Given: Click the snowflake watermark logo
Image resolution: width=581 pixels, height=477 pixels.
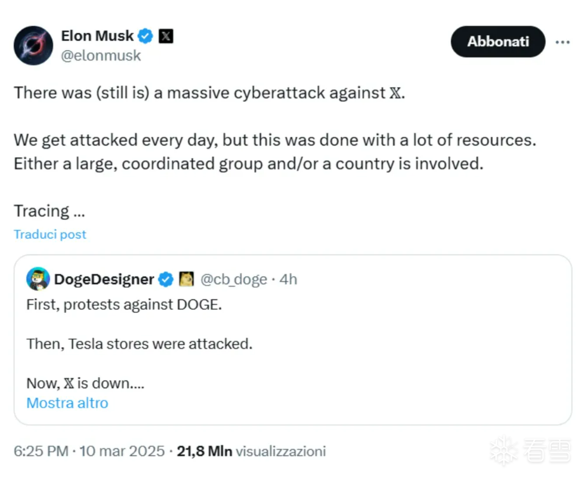Looking at the screenshot, I should pyautogui.click(x=504, y=450).
